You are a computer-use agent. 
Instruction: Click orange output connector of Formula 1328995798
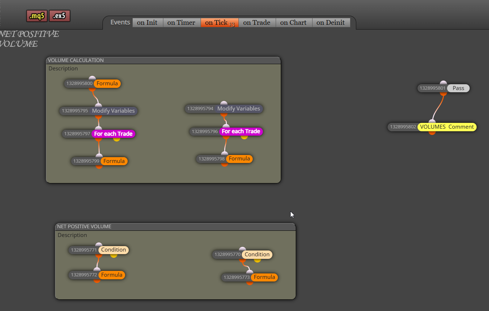(224, 164)
